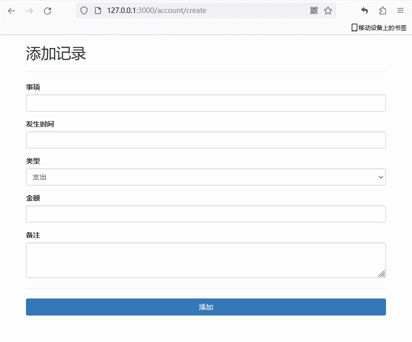
Task: Open the QR code generator icon
Action: tap(314, 10)
